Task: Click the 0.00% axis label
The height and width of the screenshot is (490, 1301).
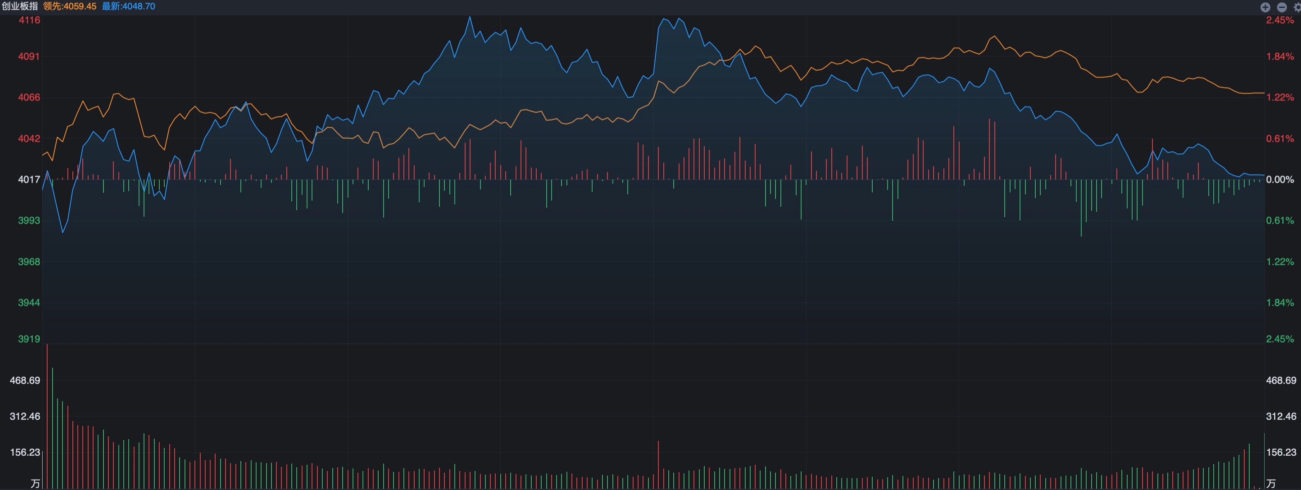Action: pyautogui.click(x=1280, y=179)
